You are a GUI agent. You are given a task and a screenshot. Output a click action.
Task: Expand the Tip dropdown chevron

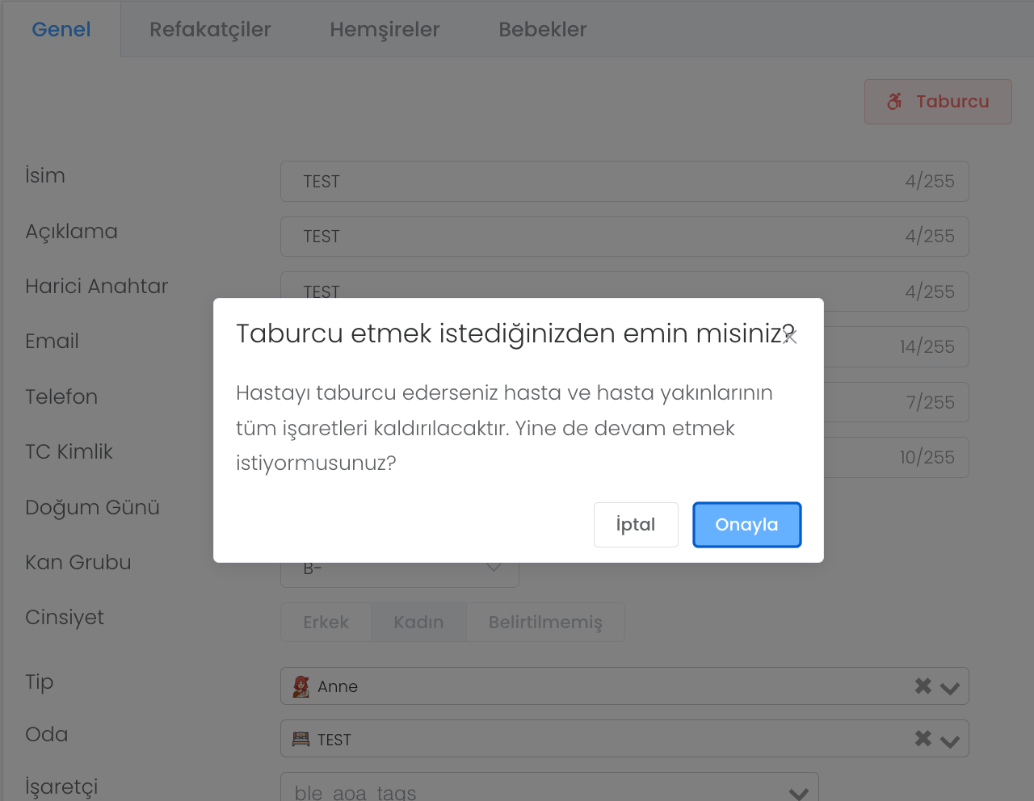950,687
